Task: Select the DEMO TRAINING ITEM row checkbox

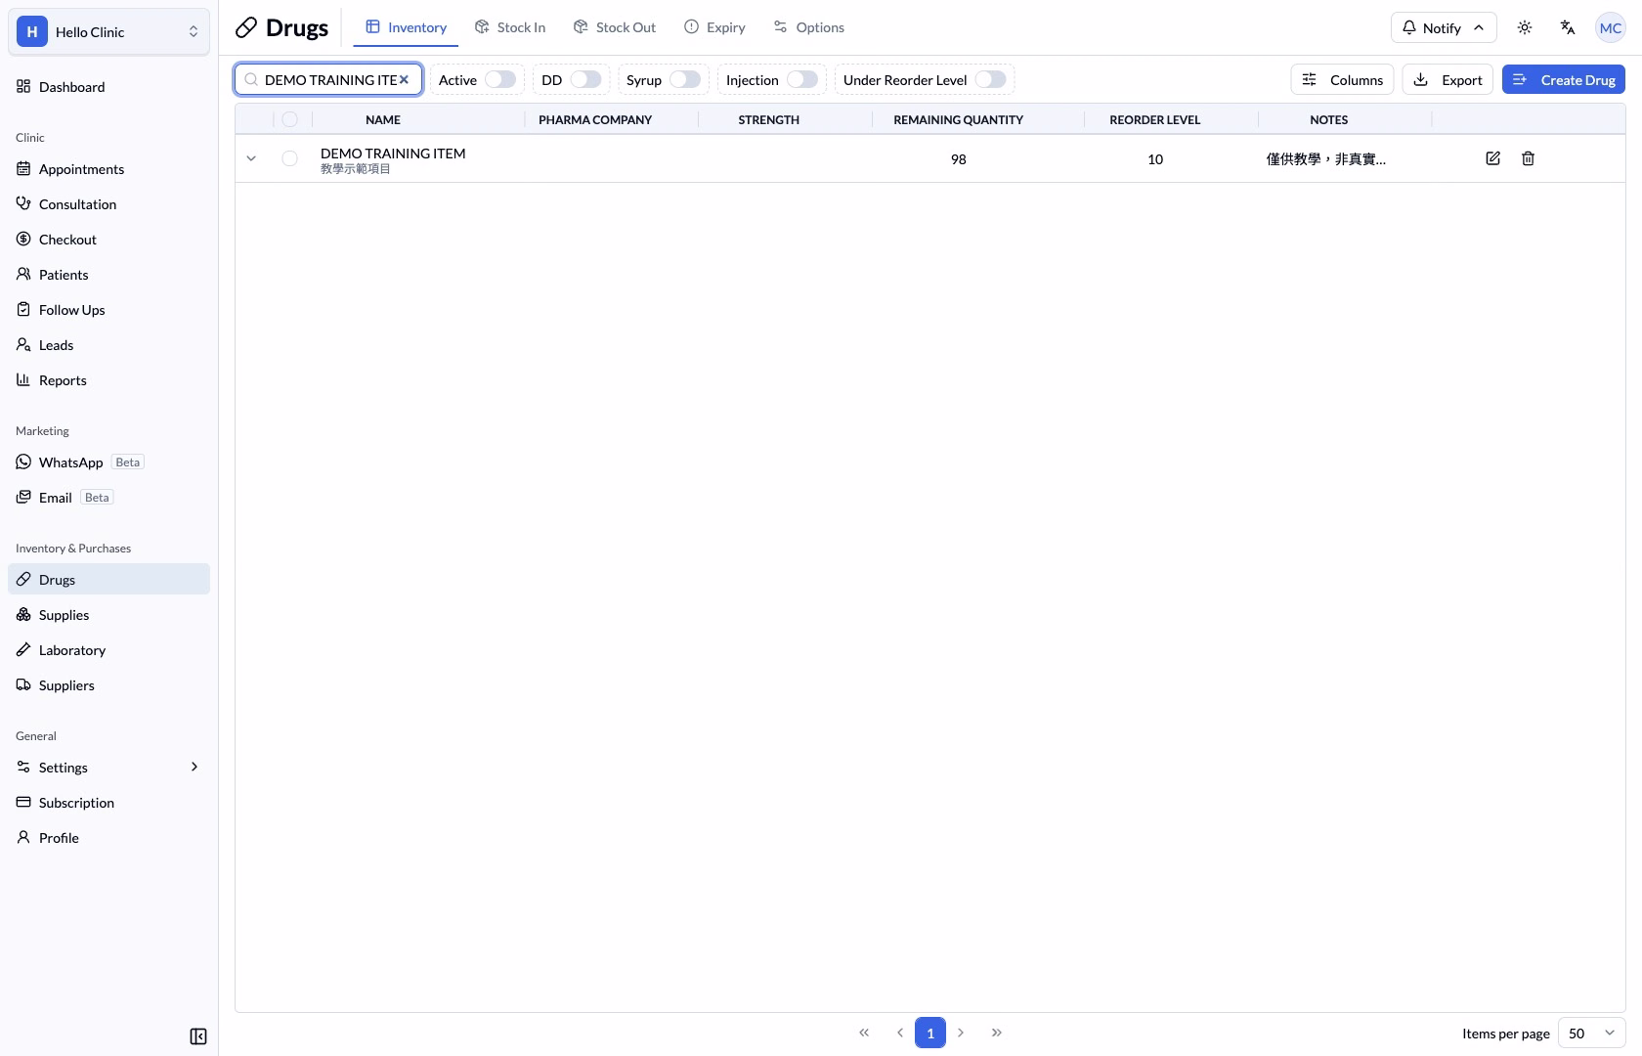Action: click(x=289, y=158)
